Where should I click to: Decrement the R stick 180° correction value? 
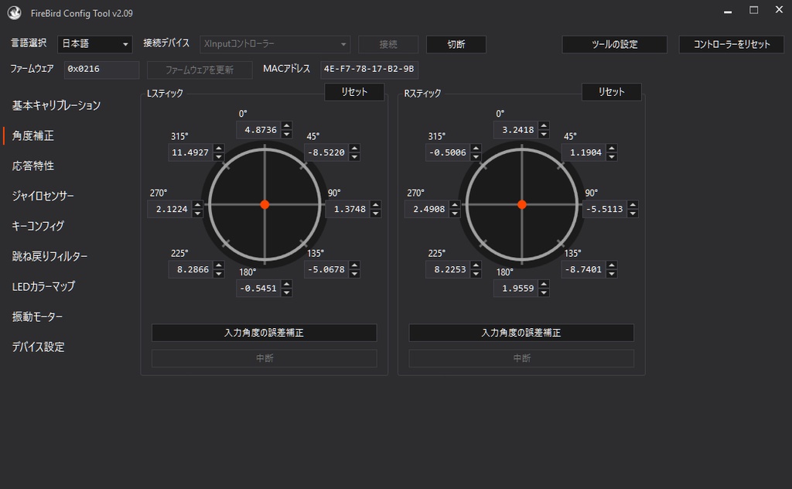coord(544,292)
